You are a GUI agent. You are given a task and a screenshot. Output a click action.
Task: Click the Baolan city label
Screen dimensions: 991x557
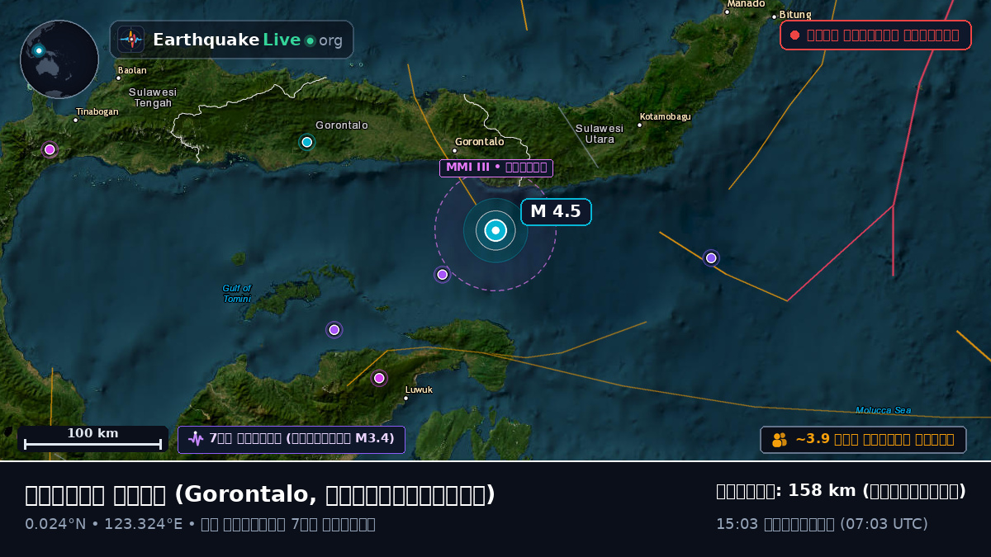(x=131, y=71)
